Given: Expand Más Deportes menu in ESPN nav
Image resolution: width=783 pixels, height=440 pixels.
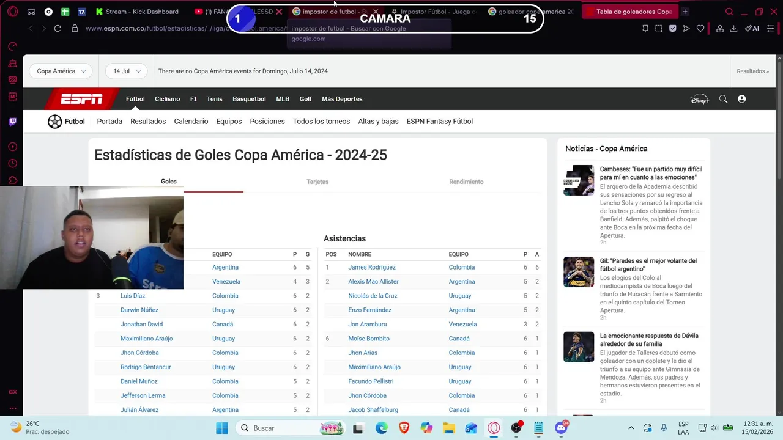Looking at the screenshot, I should click(342, 99).
